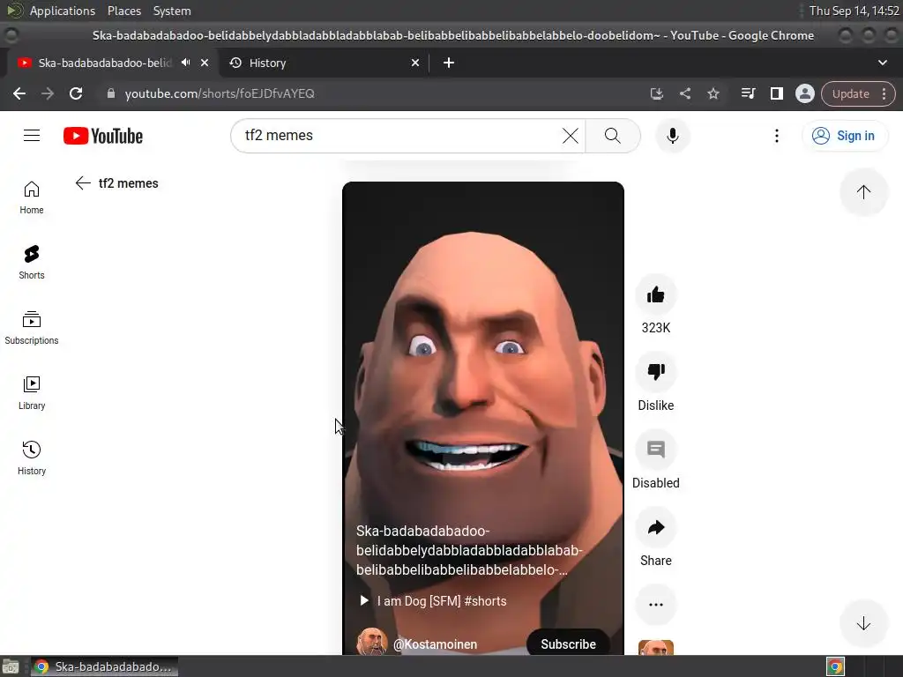Share this page from the address bar
903x677 pixels.
(684, 93)
